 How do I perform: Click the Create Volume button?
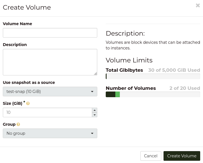[x=182, y=156]
